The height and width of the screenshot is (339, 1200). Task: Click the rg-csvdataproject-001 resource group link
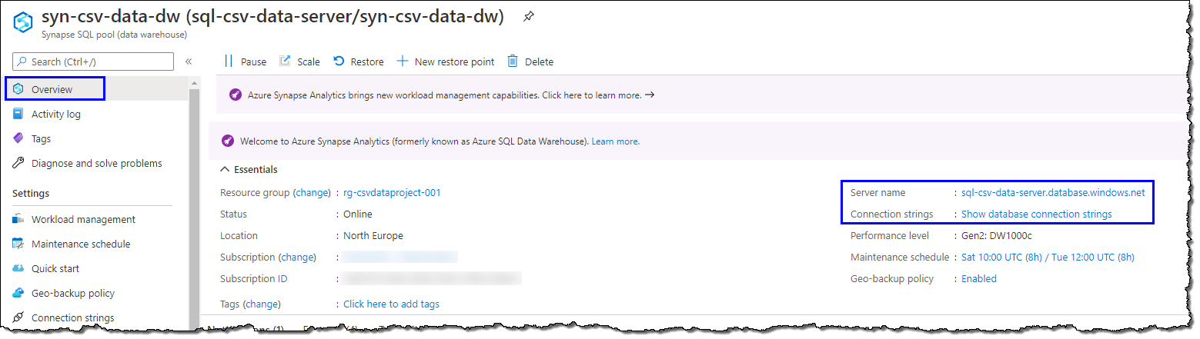[392, 192]
